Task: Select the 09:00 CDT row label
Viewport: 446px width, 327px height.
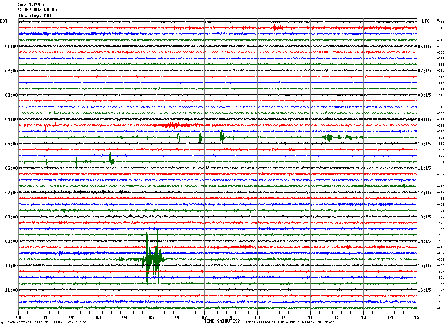Action: [11, 241]
